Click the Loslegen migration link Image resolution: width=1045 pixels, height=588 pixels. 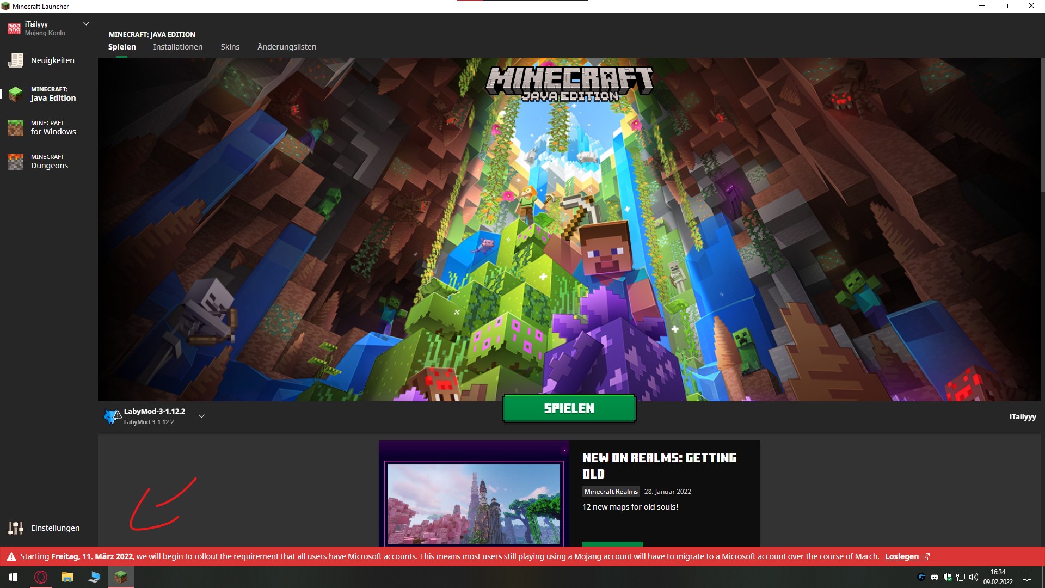(901, 556)
